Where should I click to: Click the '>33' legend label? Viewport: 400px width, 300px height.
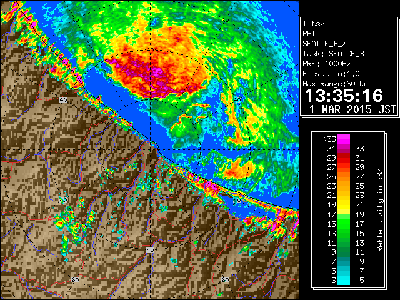pos(329,139)
